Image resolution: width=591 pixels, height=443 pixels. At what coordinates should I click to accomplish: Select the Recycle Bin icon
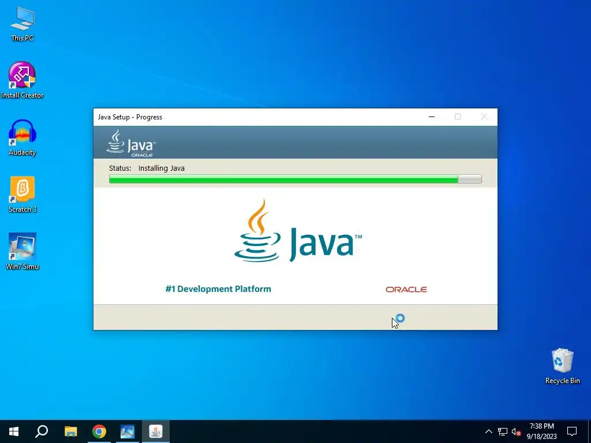point(562,366)
